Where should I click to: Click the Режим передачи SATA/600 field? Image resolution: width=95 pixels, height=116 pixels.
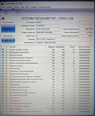tap(48, 33)
